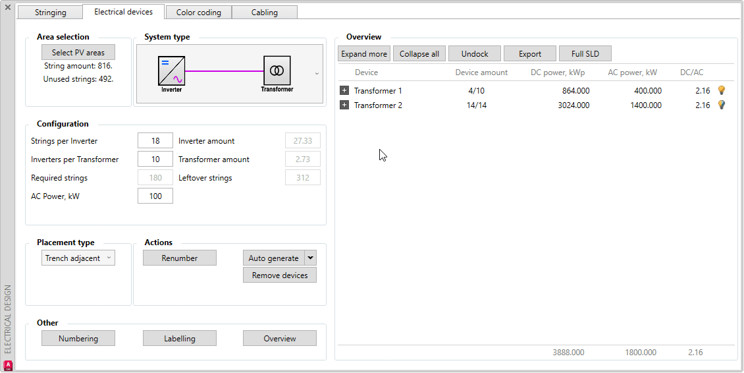The width and height of the screenshot is (744, 373).
Task: Click the Autodesk logo icon at bottom left
Action: 9,365
